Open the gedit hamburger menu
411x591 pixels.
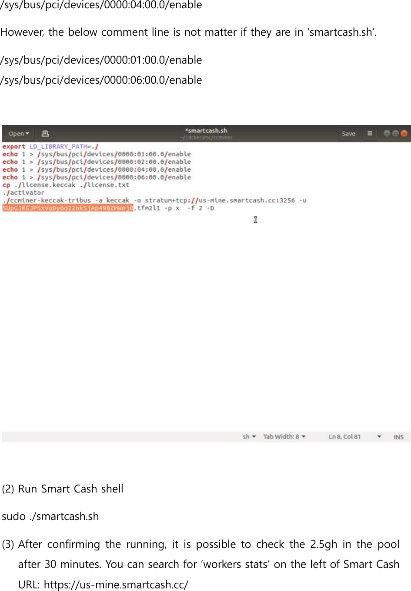[x=370, y=134]
